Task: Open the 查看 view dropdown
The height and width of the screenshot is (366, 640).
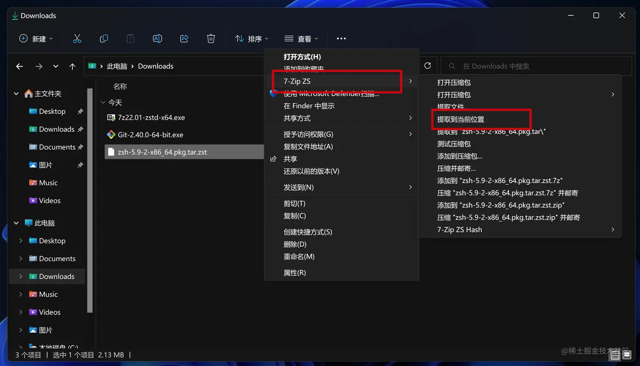Action: pos(301,39)
